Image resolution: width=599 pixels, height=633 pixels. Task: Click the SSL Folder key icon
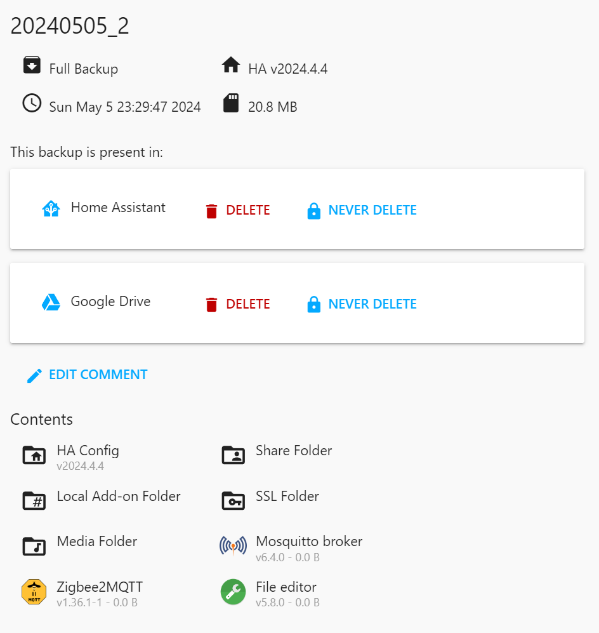[x=233, y=501]
